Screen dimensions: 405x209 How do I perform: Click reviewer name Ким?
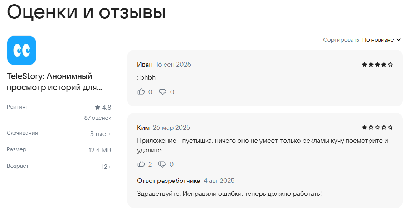coord(143,128)
